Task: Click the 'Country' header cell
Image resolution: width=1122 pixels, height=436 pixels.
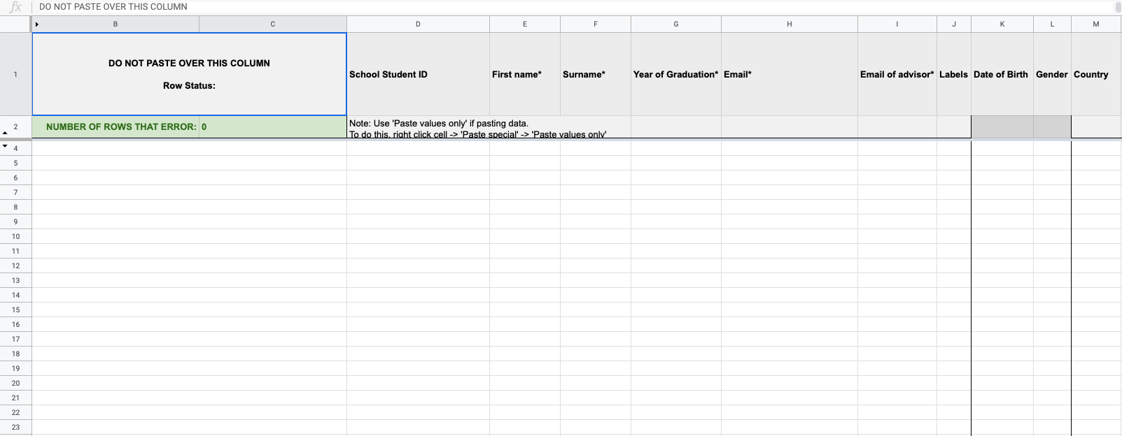Action: tap(1096, 74)
